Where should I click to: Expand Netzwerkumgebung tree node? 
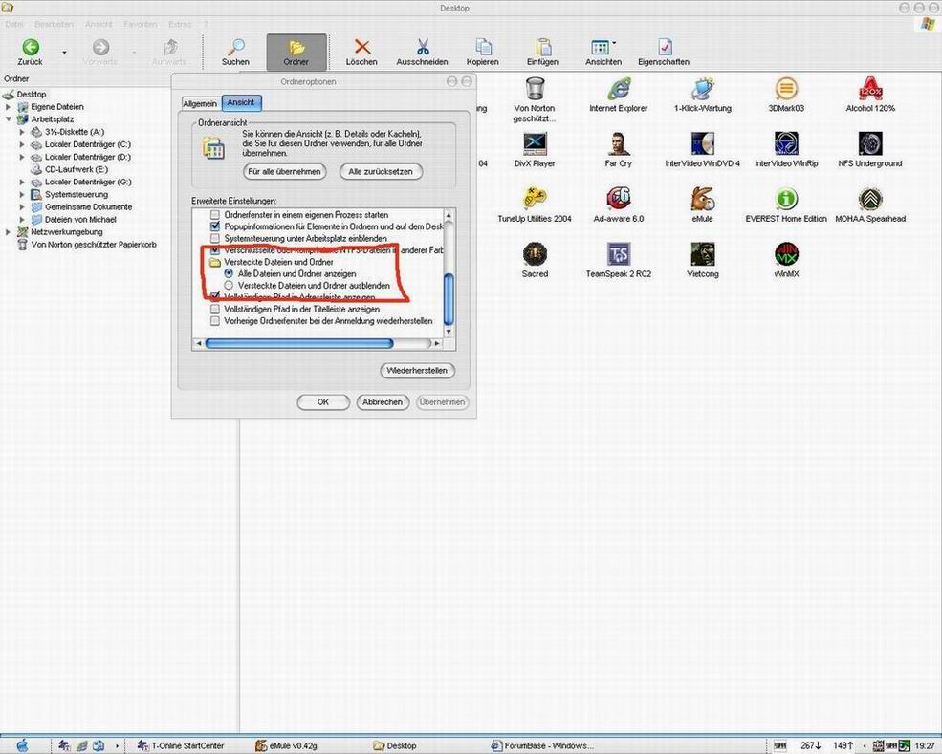click(x=9, y=231)
